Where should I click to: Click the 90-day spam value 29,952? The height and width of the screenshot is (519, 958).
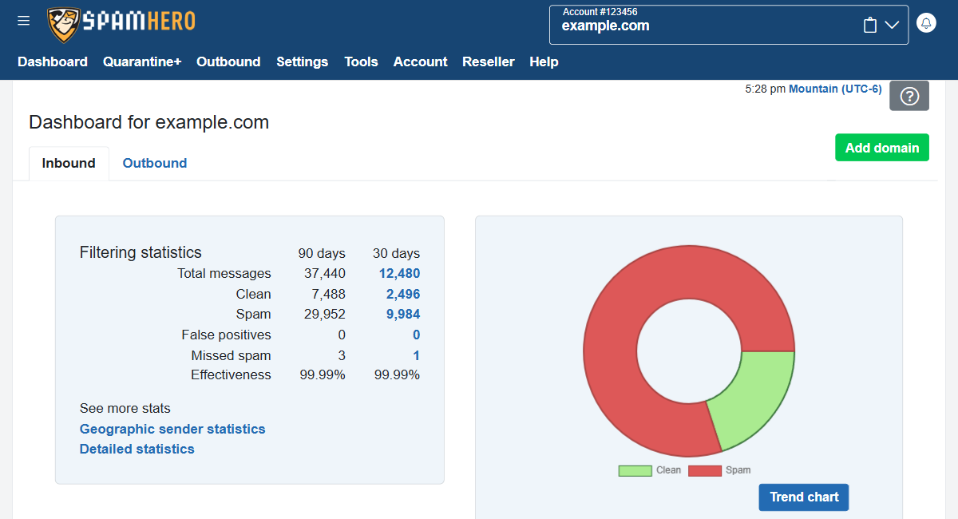[325, 314]
